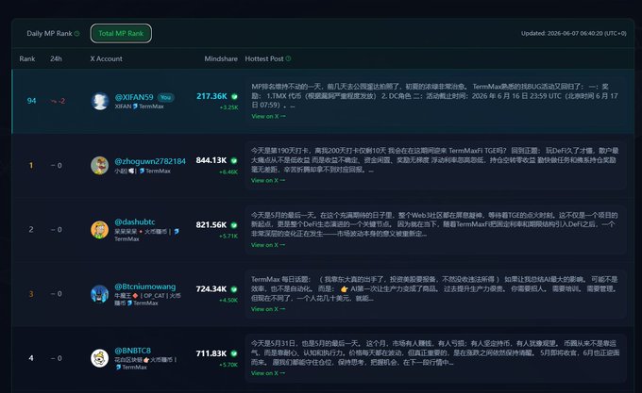This screenshot has width=642, height=393.
Task: Switch to the Daily MP Rank tab
Action: coord(49,34)
